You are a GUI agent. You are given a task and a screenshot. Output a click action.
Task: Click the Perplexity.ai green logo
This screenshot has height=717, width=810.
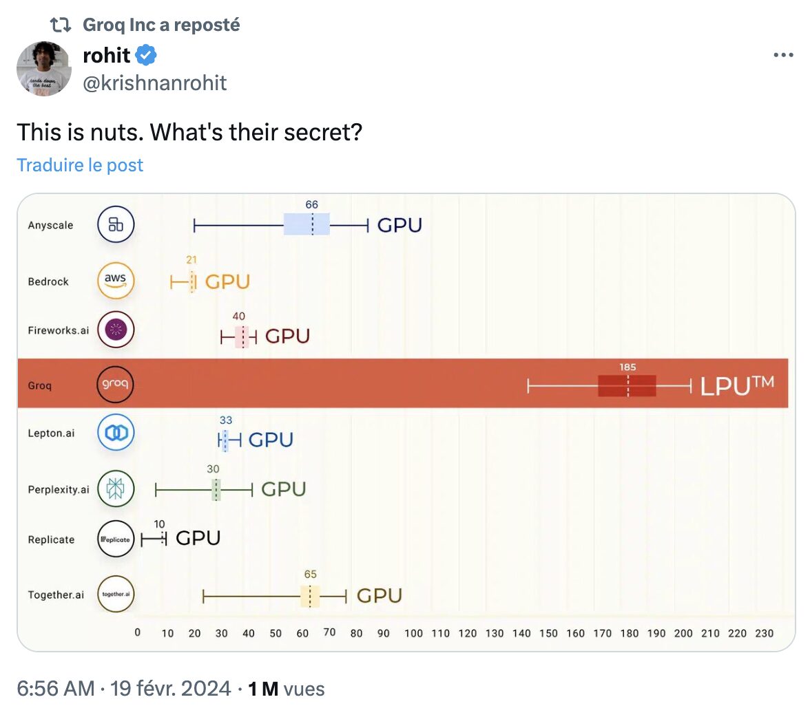click(116, 489)
